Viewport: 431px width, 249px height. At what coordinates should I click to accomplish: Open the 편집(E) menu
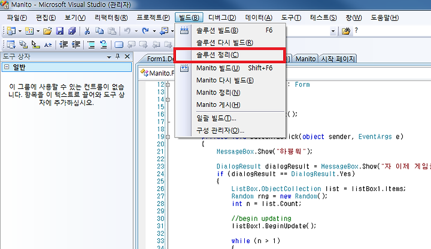click(45, 18)
